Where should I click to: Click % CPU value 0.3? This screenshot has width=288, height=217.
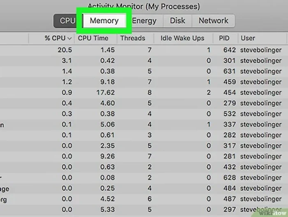[67, 114]
